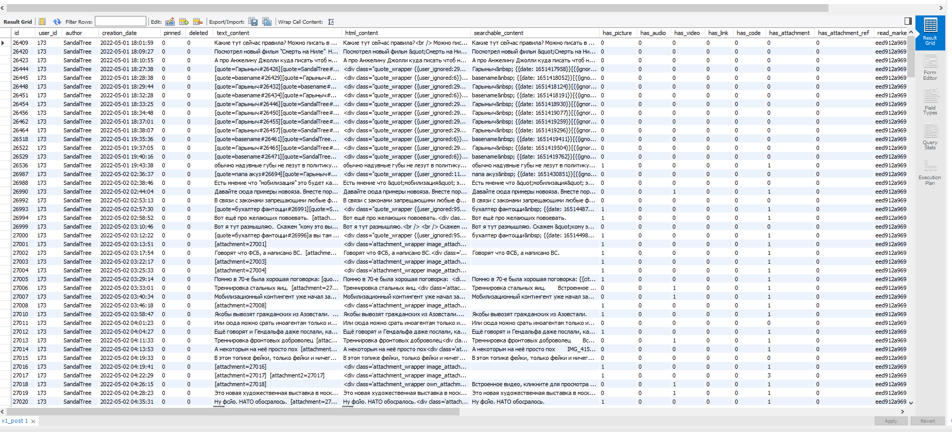Toggle the result grid columns icon
Viewport: 952px width, 432px height.
click(42, 22)
